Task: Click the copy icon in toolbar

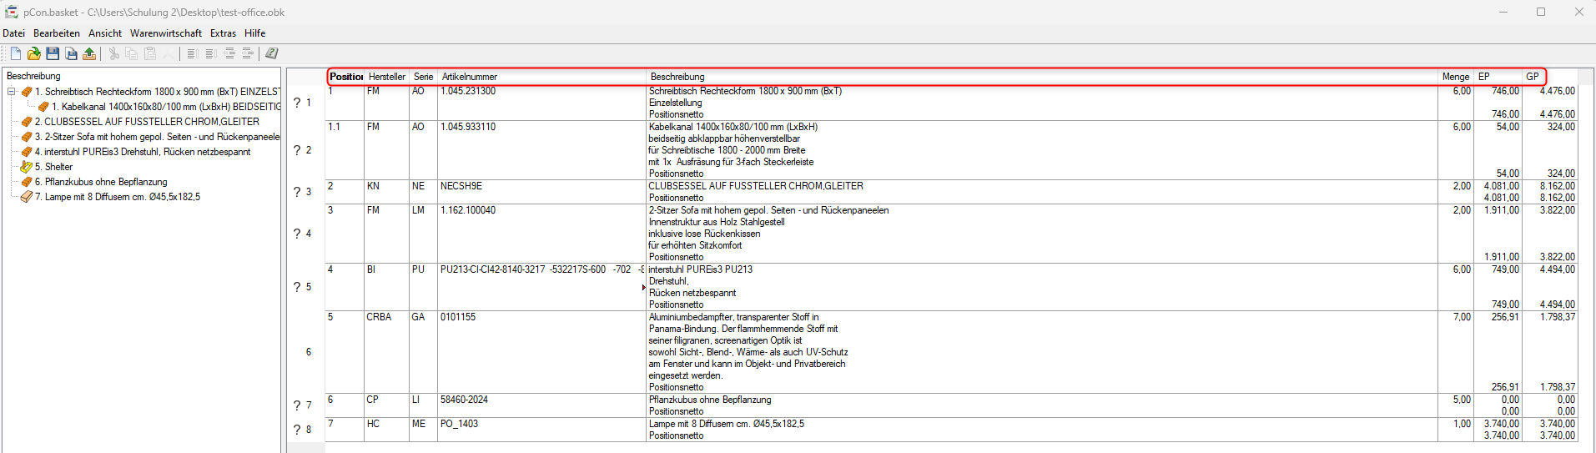Action: pyautogui.click(x=132, y=53)
